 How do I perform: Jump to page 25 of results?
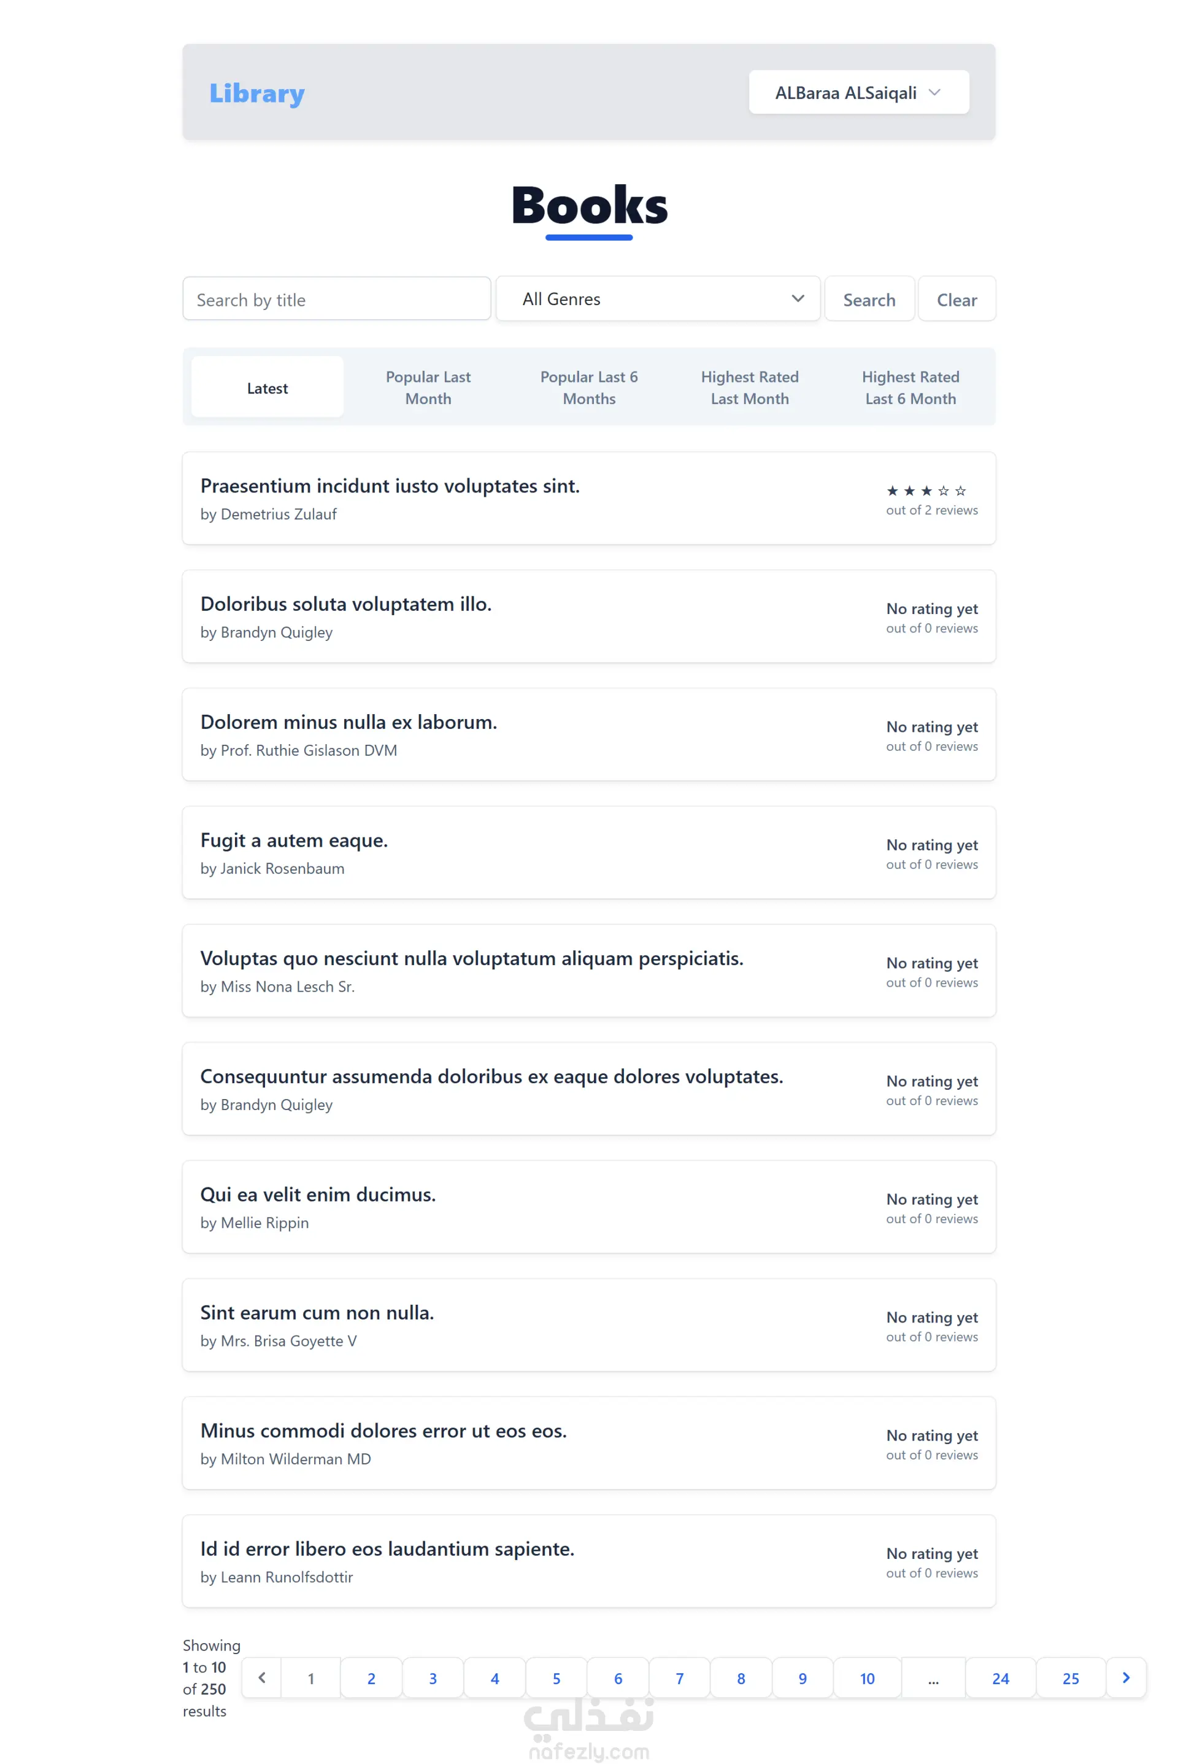click(1071, 1678)
